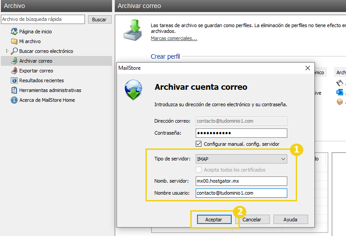Open Exportar correo in sidebar

tap(36, 71)
